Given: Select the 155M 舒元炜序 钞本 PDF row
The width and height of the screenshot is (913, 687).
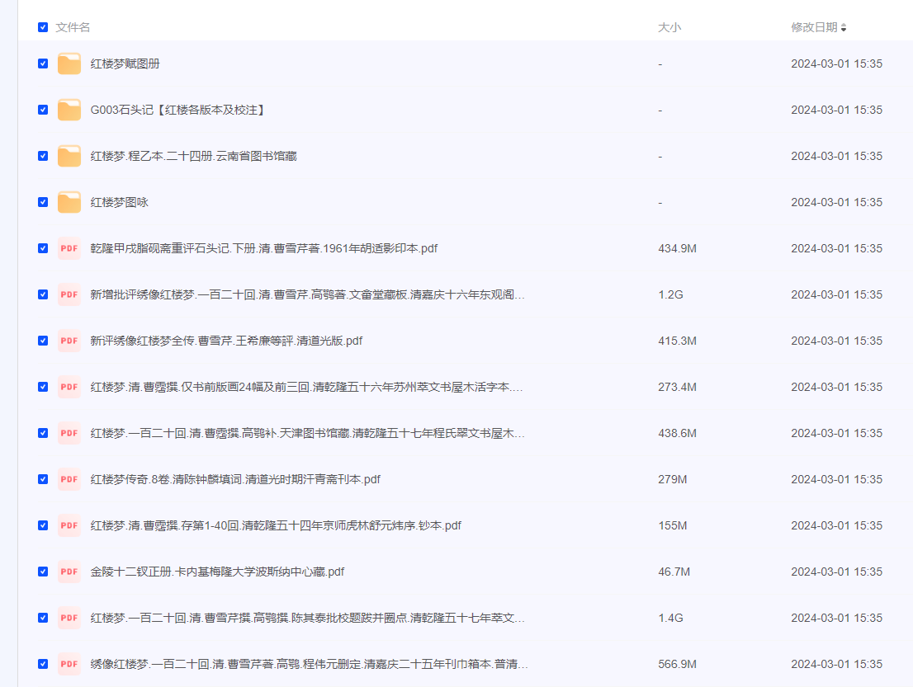Looking at the screenshot, I should (x=43, y=525).
